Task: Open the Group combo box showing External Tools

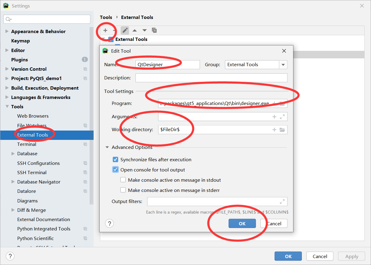Action: [256, 65]
